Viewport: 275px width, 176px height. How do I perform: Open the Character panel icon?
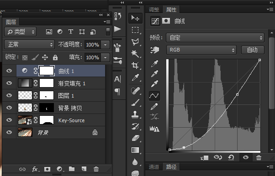coord(117,79)
